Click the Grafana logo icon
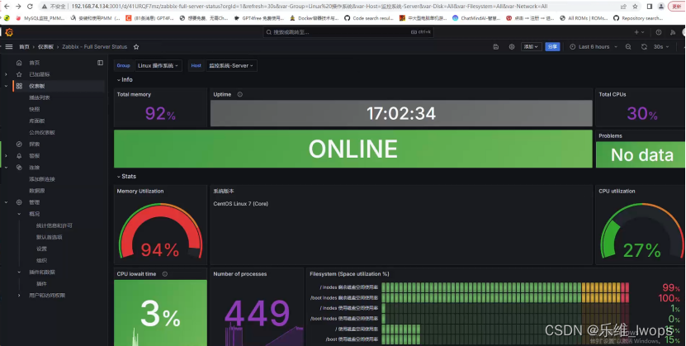This screenshot has height=346, width=686. [9, 32]
